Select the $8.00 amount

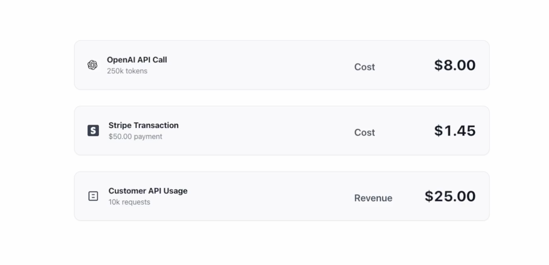454,65
